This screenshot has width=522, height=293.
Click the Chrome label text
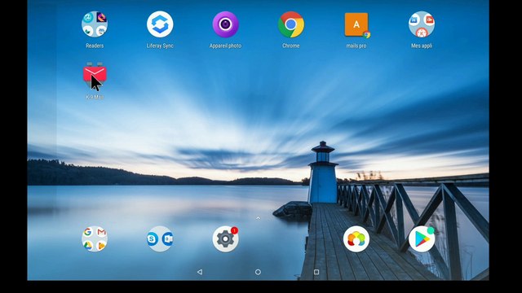pyautogui.click(x=290, y=46)
